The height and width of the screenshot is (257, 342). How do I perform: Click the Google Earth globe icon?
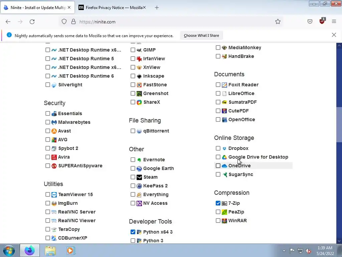pos(139,169)
